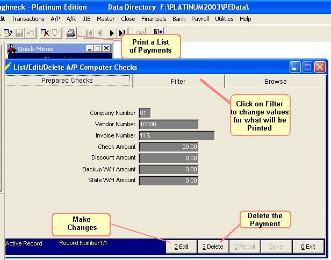Maximize the Quick Menu window
Image resolution: width=331 pixels, height=260 pixels.
[x=98, y=48]
